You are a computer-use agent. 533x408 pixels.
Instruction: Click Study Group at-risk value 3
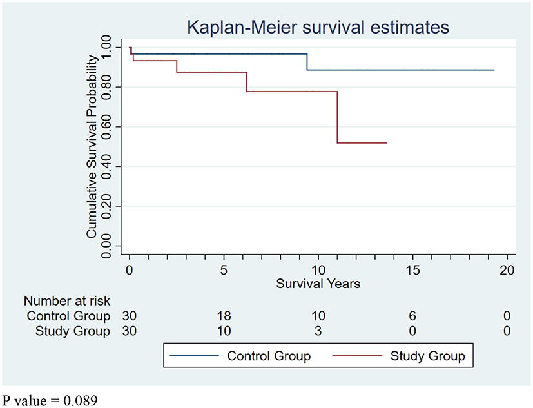(318, 331)
